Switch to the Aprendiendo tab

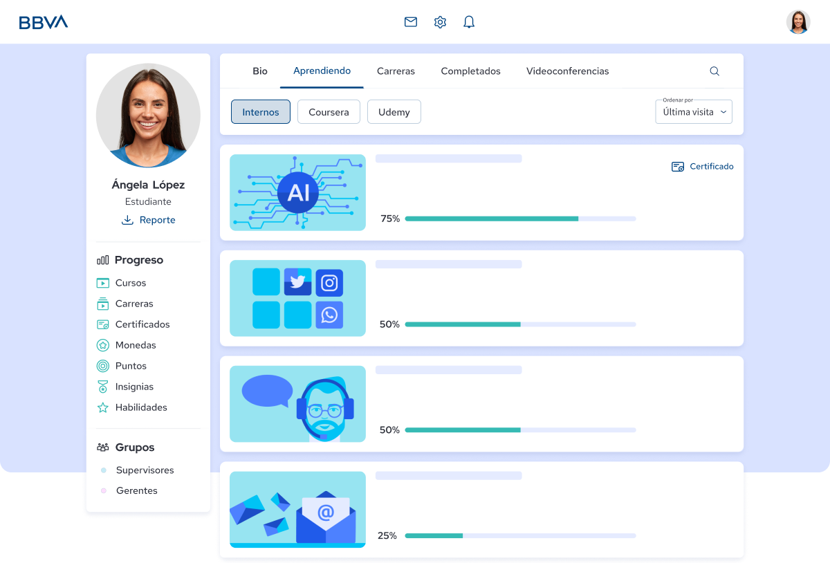(x=322, y=71)
